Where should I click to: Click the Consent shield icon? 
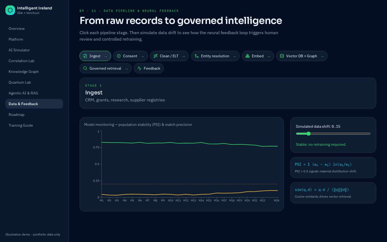coord(119,56)
